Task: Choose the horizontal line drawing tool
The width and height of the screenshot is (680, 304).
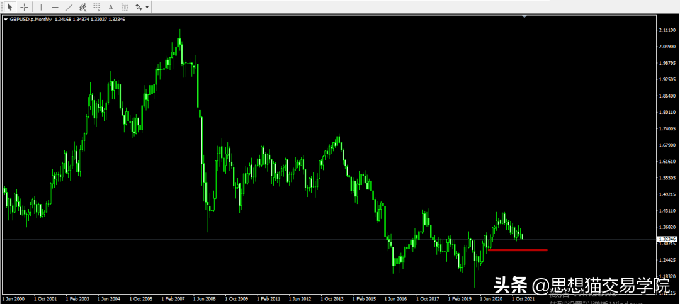Action: pos(55,7)
